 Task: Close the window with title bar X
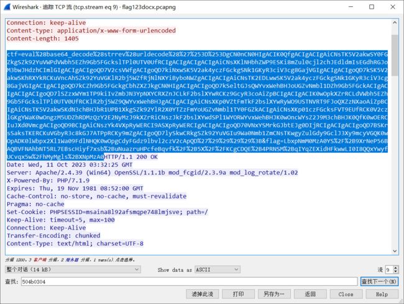point(393,7)
